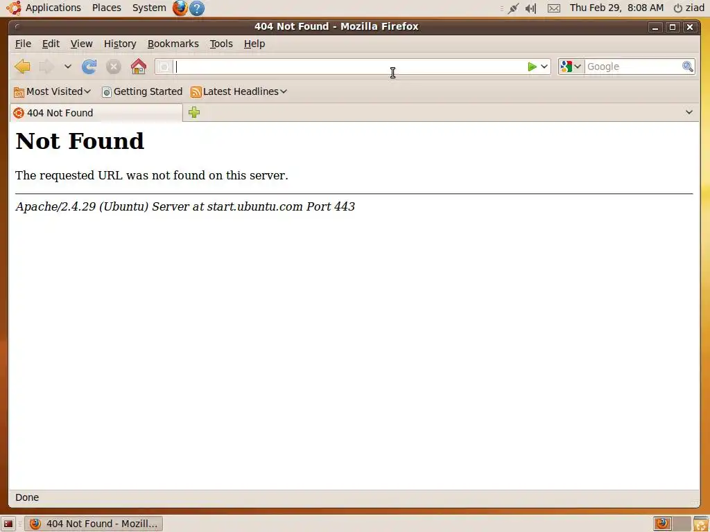Viewport: 710px width, 532px height.
Task: Open the System menu
Action: [149, 8]
